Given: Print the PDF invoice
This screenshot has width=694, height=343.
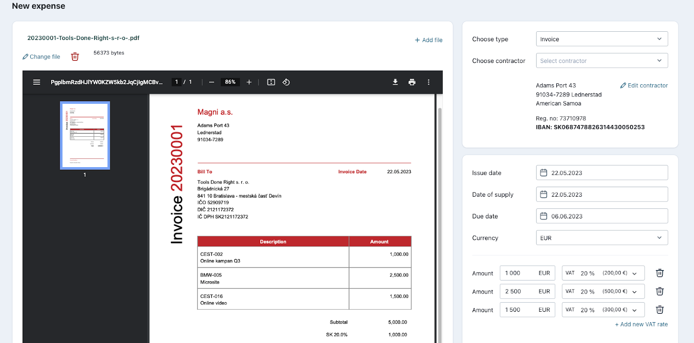Looking at the screenshot, I should [x=412, y=82].
